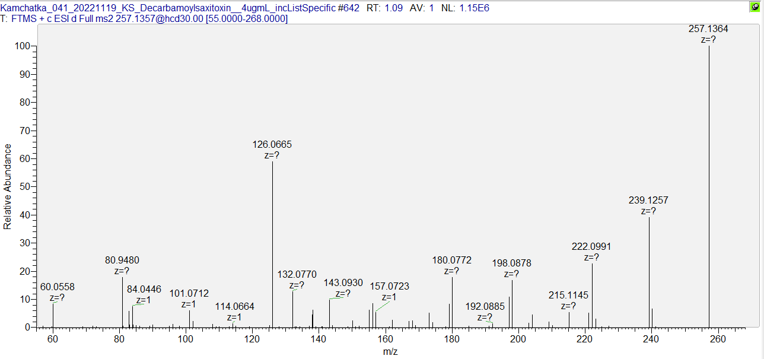This screenshot has height=359, width=764.
Task: Click the 157.0723 peak label
Action: [x=389, y=287]
